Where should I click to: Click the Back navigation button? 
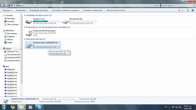coord(2,5)
